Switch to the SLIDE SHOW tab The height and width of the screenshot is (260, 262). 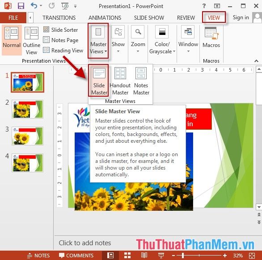point(149,17)
